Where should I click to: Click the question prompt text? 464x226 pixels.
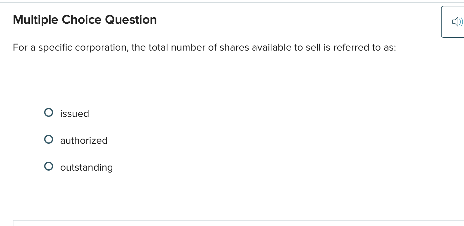pyautogui.click(x=204, y=47)
